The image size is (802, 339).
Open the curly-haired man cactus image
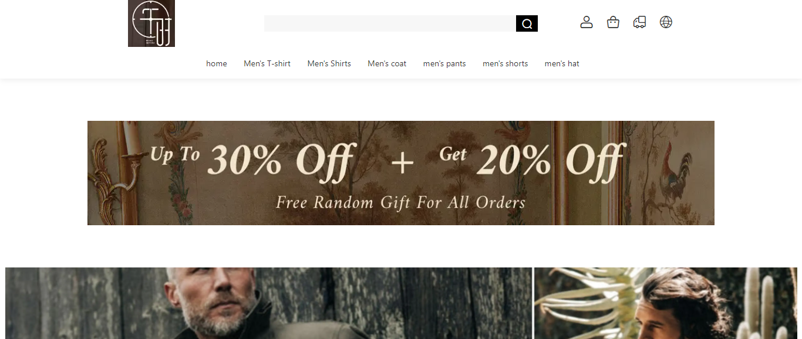click(666, 303)
